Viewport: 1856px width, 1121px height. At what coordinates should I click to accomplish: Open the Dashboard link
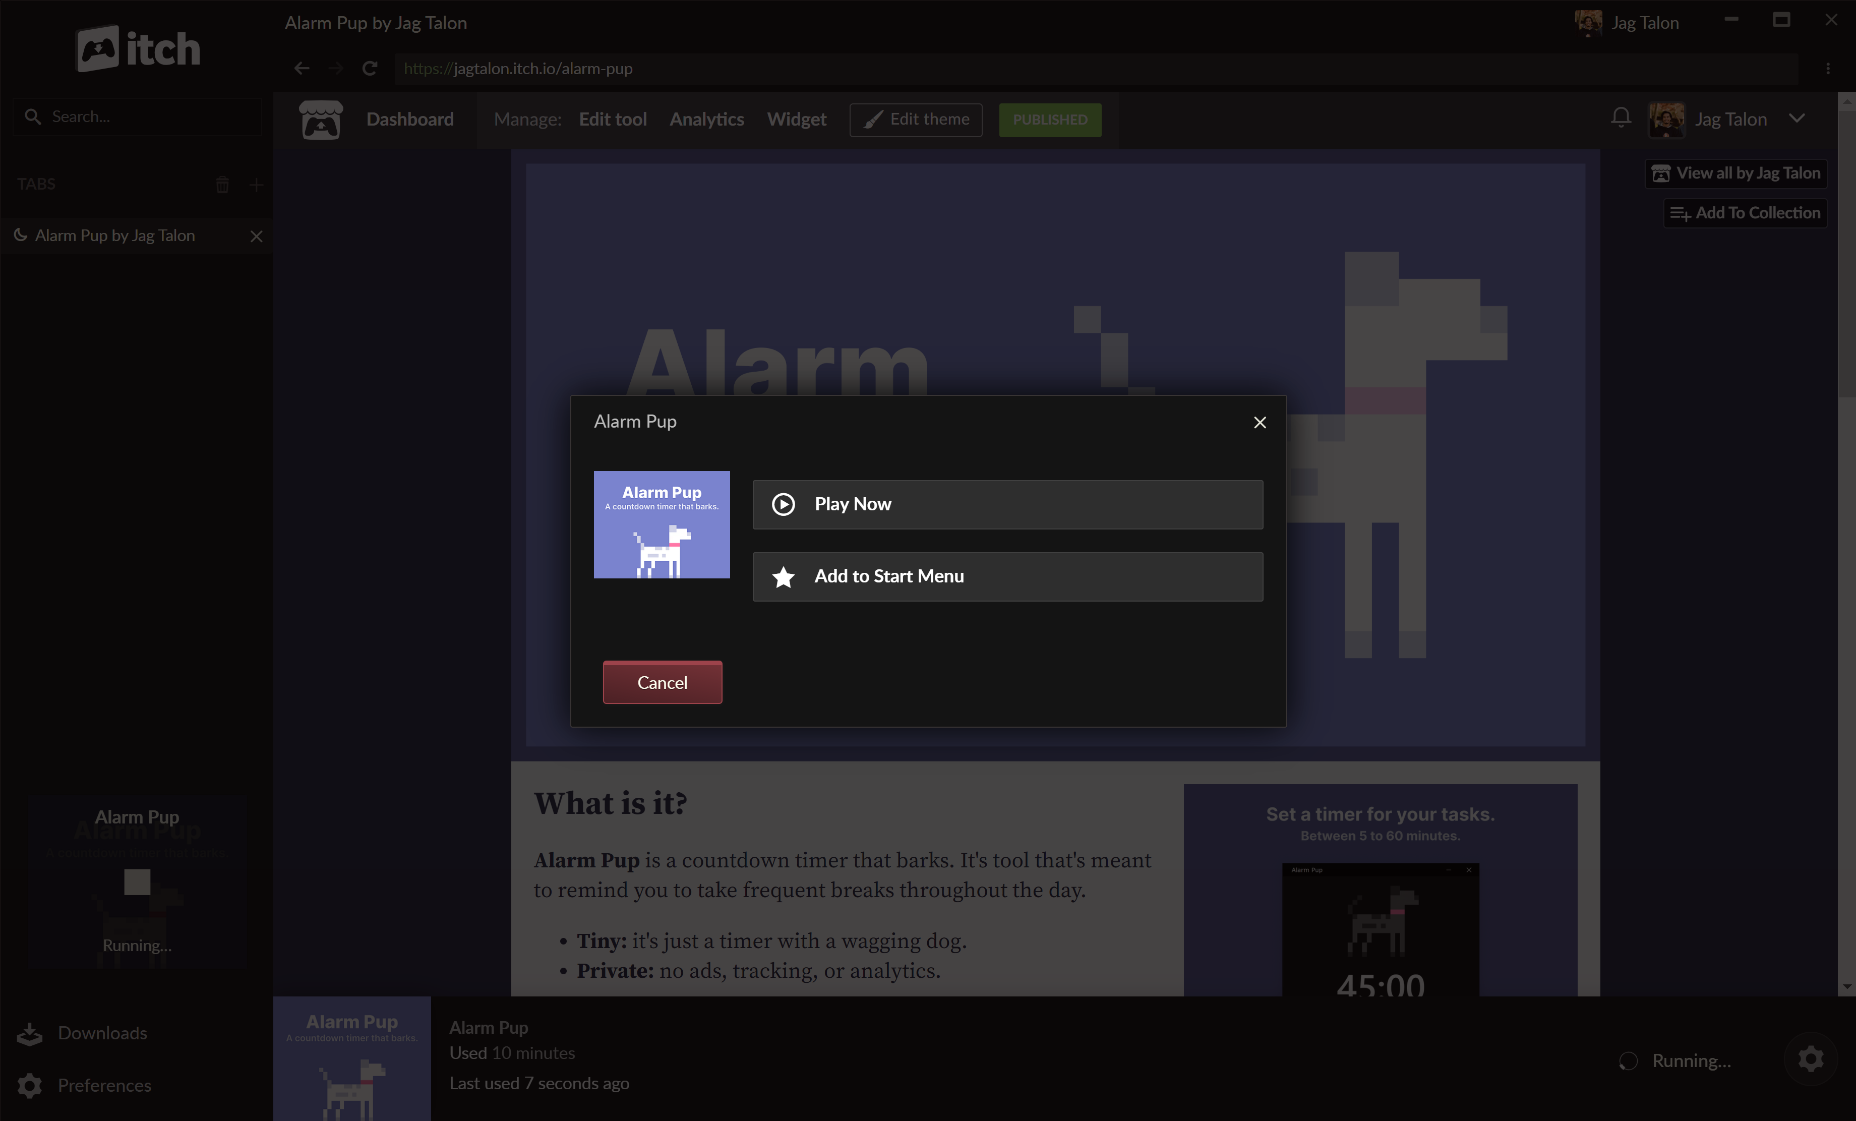(410, 119)
